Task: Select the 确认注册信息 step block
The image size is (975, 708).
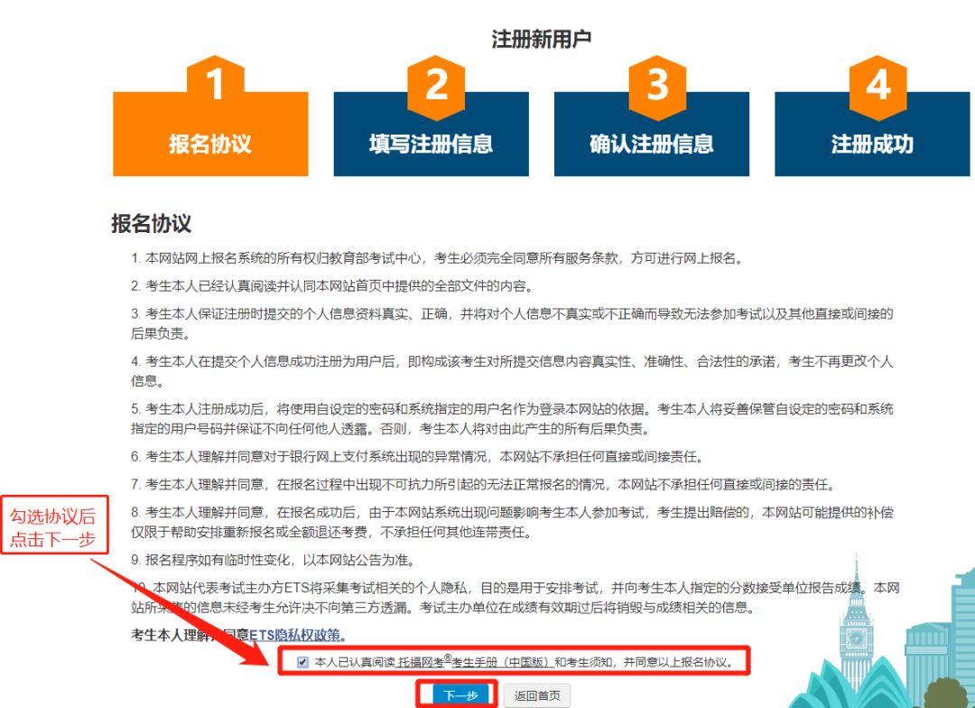Action: tap(651, 144)
